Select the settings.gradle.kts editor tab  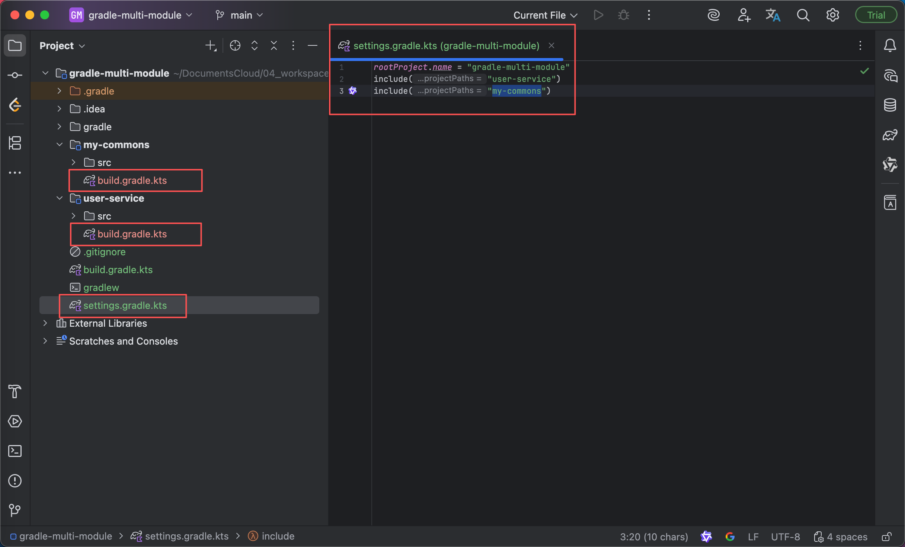tap(446, 46)
